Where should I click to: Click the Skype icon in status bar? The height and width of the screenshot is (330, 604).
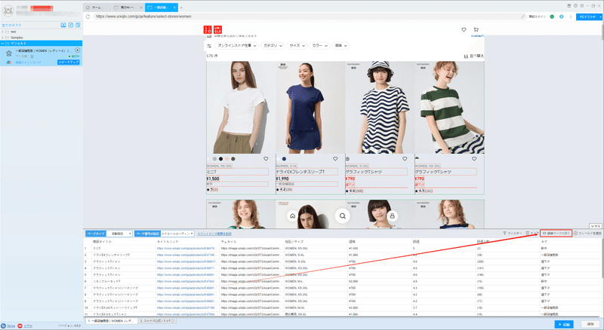point(4,325)
